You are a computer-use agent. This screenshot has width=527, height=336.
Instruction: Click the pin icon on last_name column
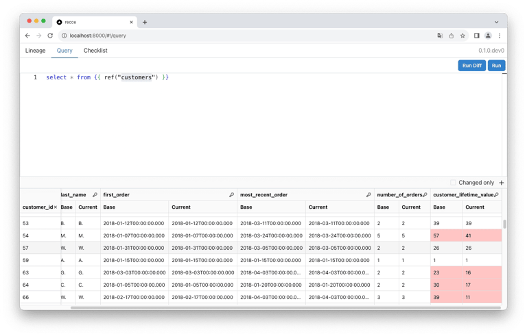95,195
